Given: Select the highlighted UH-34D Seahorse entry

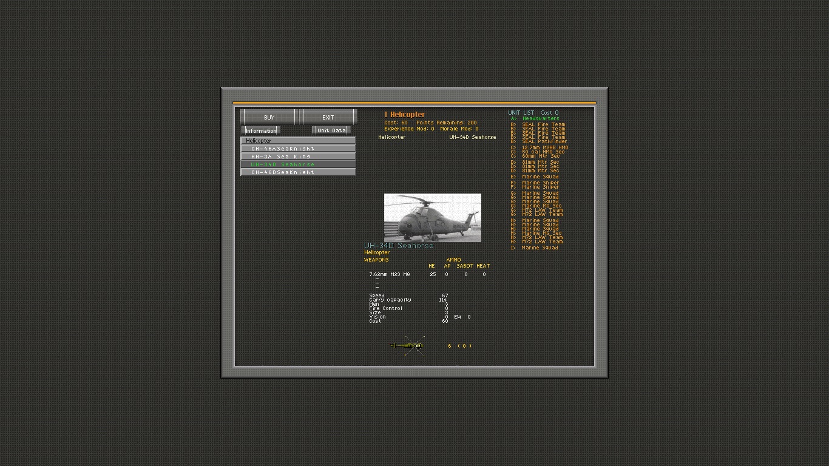Looking at the screenshot, I should (x=298, y=164).
